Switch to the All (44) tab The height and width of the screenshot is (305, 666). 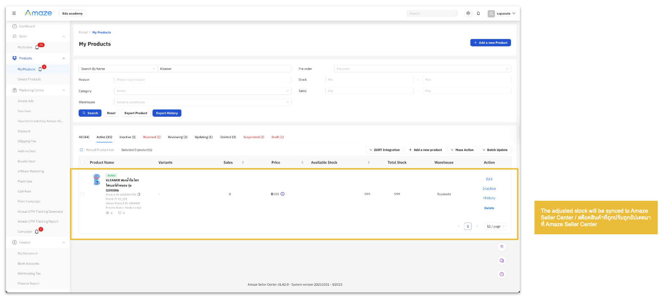coord(84,137)
